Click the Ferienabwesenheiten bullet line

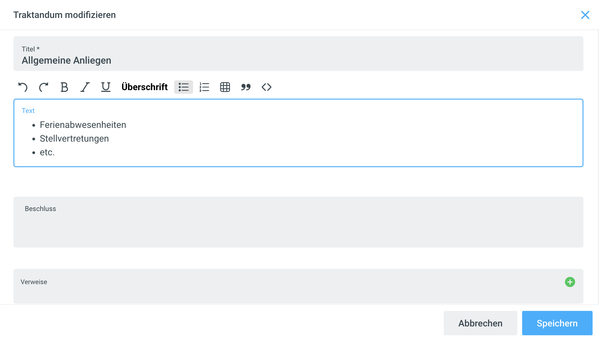tap(83, 125)
